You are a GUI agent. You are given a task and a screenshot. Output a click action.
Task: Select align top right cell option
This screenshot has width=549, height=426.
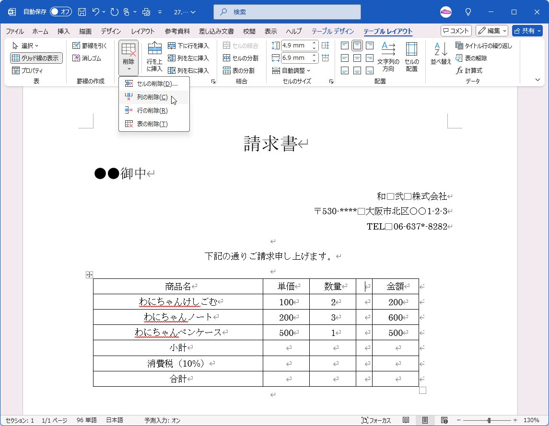[x=369, y=46]
